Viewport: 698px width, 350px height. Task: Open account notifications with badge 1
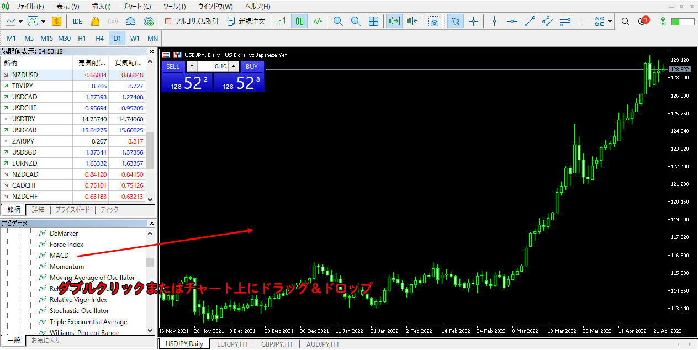pos(643,21)
